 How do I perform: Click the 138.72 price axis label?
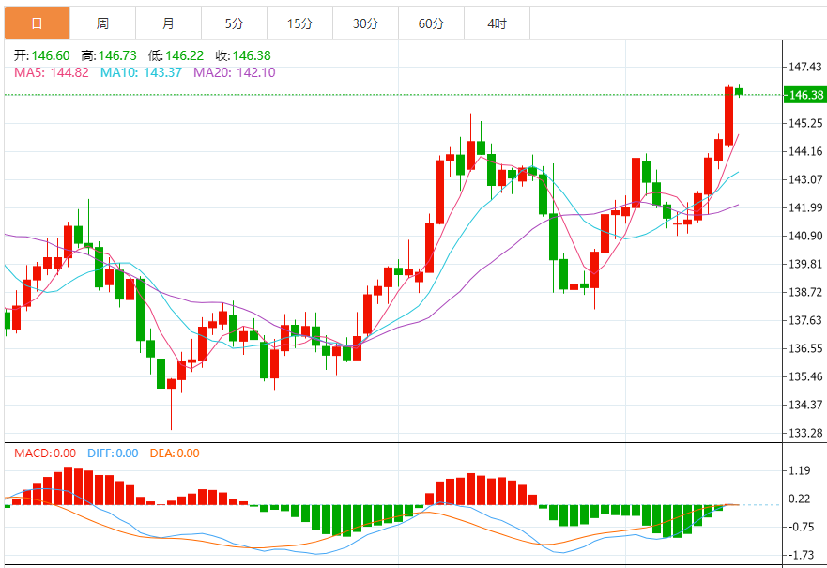(805, 292)
